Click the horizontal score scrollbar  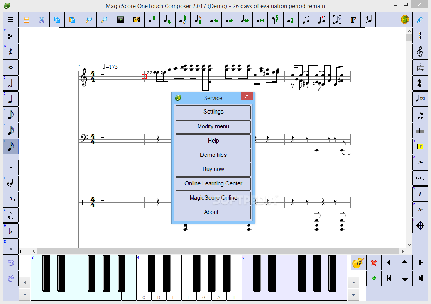[x=218, y=251]
